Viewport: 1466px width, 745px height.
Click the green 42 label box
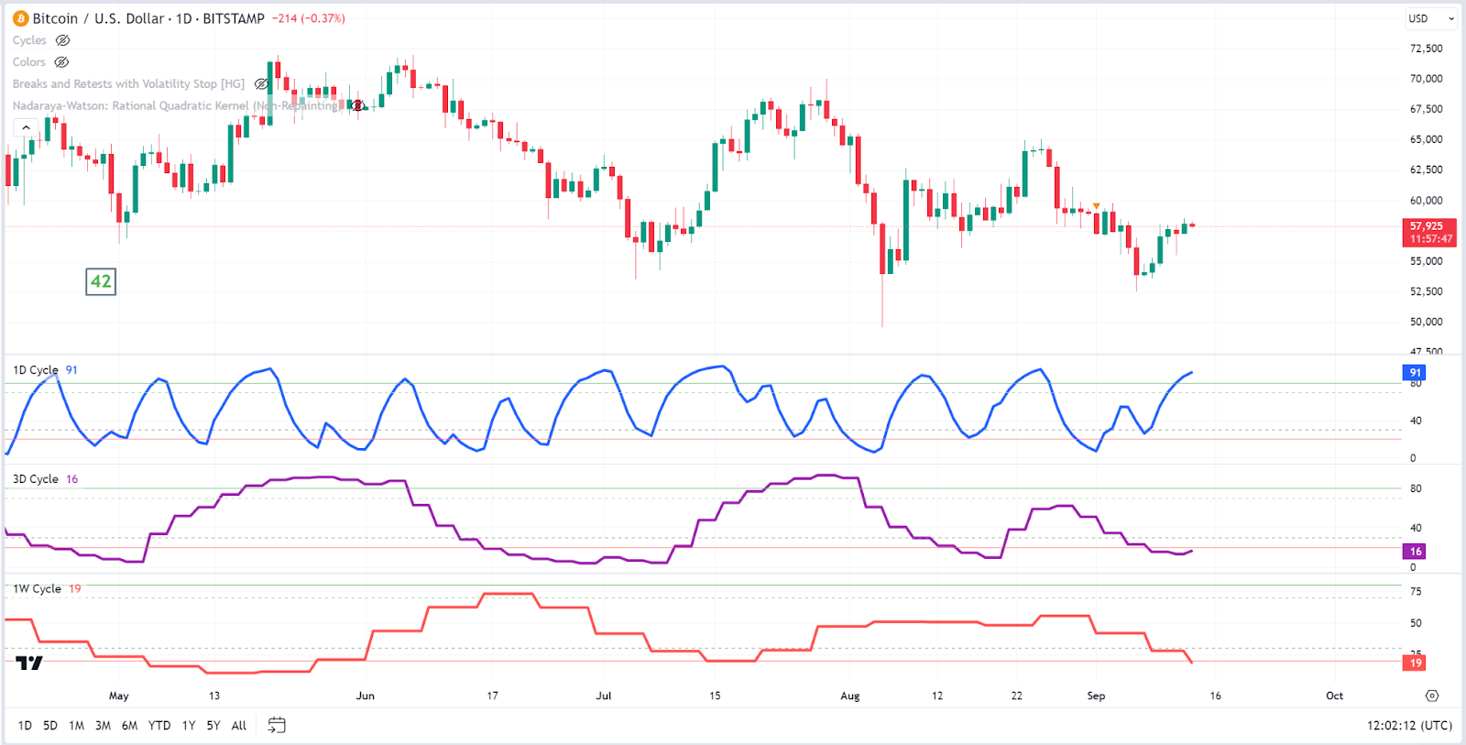[x=101, y=281]
